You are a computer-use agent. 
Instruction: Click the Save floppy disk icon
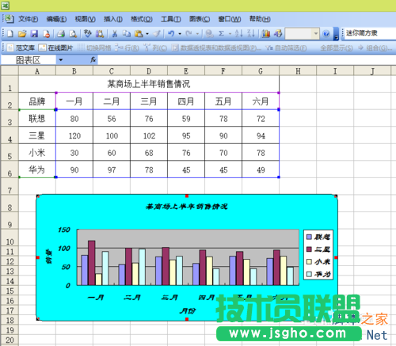[34, 33]
